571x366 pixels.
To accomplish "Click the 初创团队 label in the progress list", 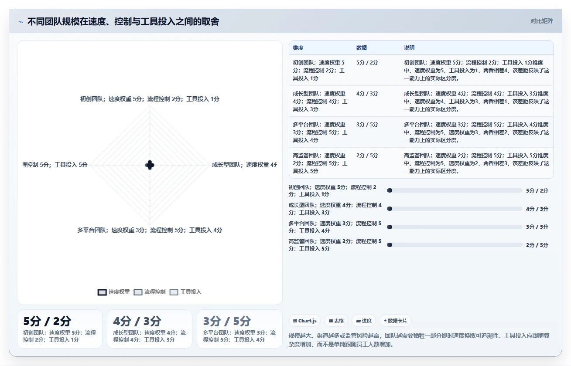I will click(x=335, y=190).
